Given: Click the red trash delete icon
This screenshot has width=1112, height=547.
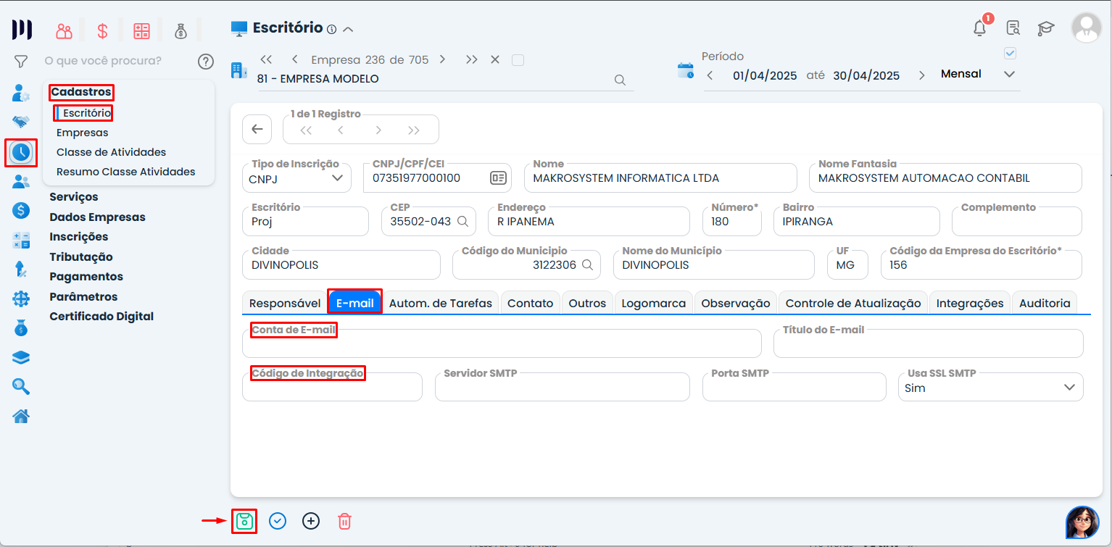Looking at the screenshot, I should point(344,521).
